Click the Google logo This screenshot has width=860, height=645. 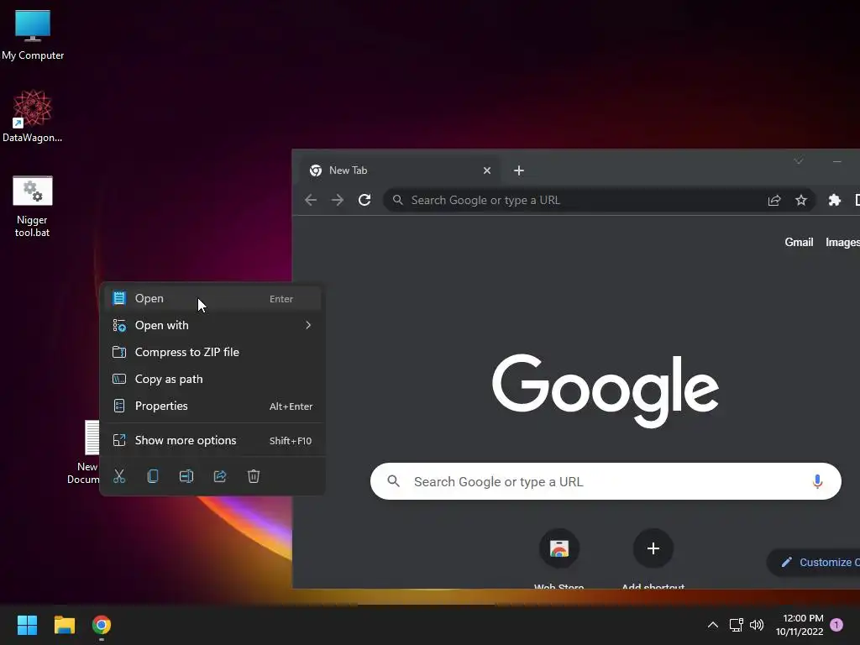click(x=606, y=391)
